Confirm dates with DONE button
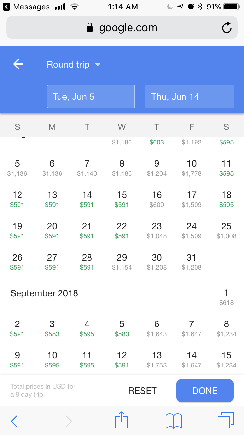244x435 pixels. [205, 391]
